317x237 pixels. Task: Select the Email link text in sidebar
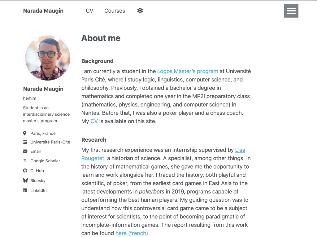point(36,151)
